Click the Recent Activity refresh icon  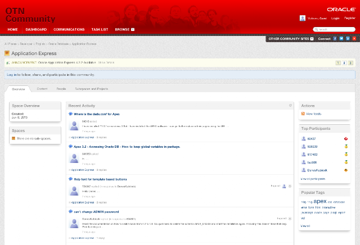pyautogui.click(x=290, y=106)
